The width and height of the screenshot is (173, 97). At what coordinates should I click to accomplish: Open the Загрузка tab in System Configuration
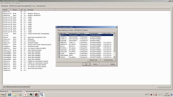click(x=65, y=30)
